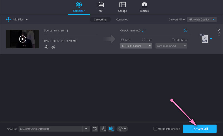Image resolution: width=223 pixels, height=136 pixels.
Task: Open the Toolbox tab
Action: point(144,7)
